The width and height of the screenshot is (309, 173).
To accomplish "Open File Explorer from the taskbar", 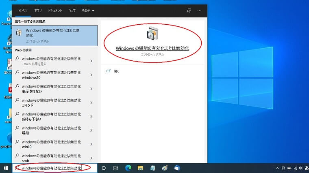I will click(x=140, y=168).
